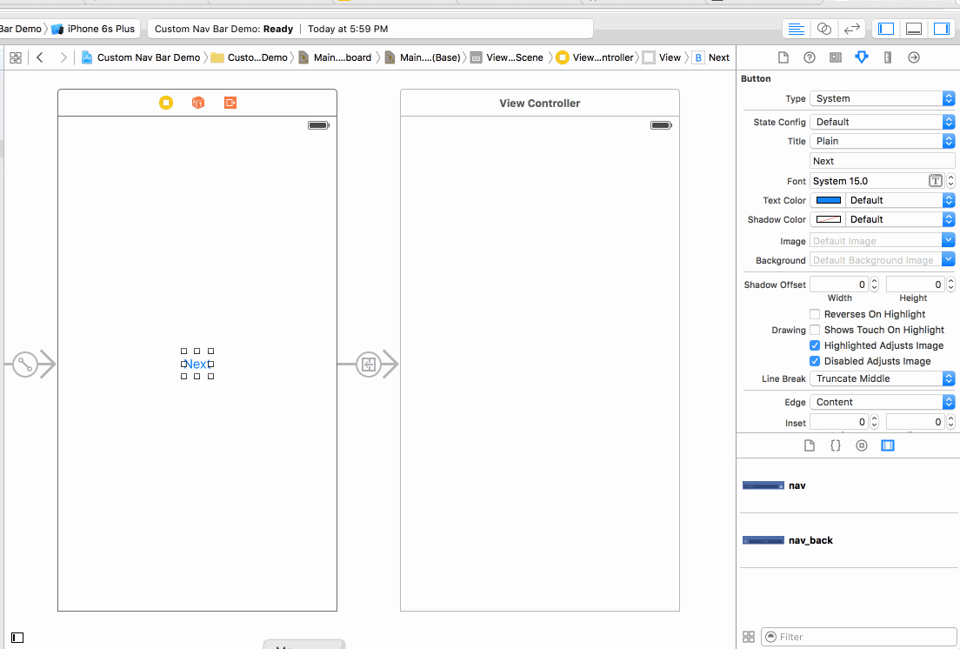Select the First Responder cube icon
Screen dimensions: 960x649
point(197,103)
